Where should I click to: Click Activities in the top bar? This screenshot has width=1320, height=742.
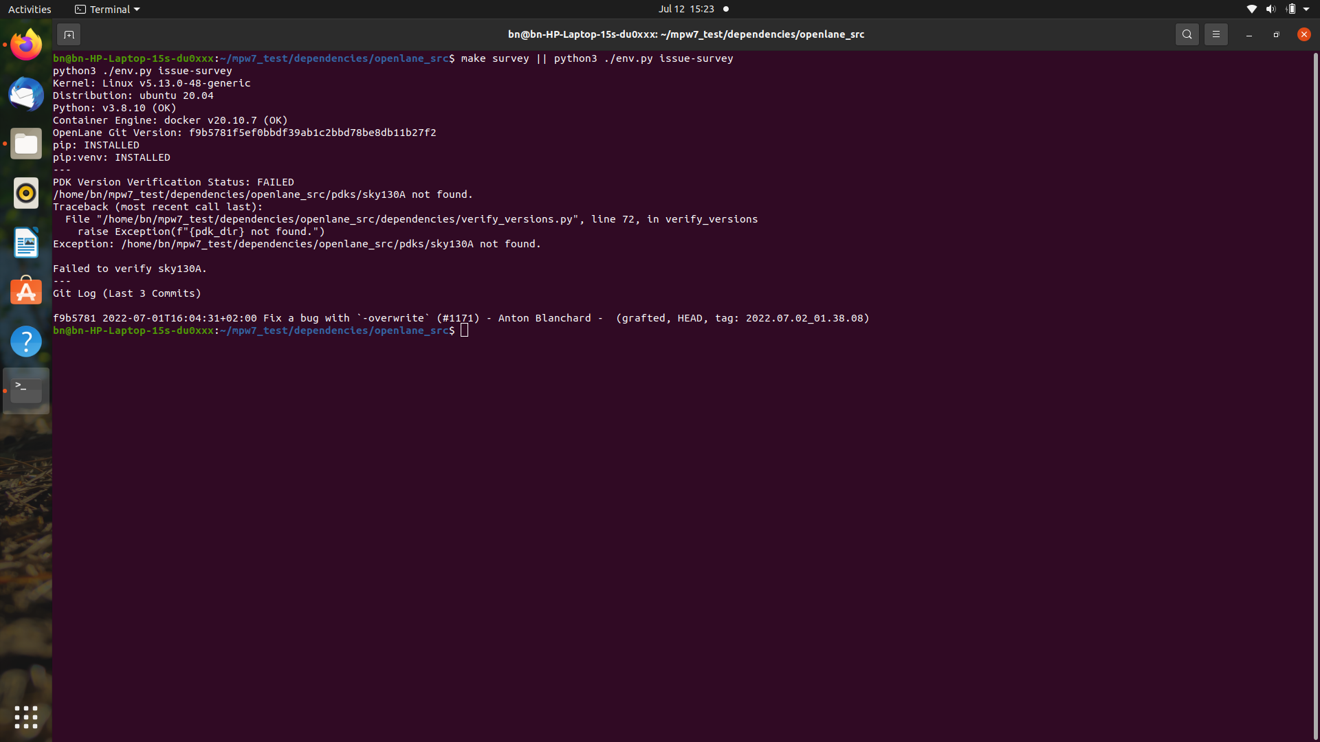pos(30,9)
